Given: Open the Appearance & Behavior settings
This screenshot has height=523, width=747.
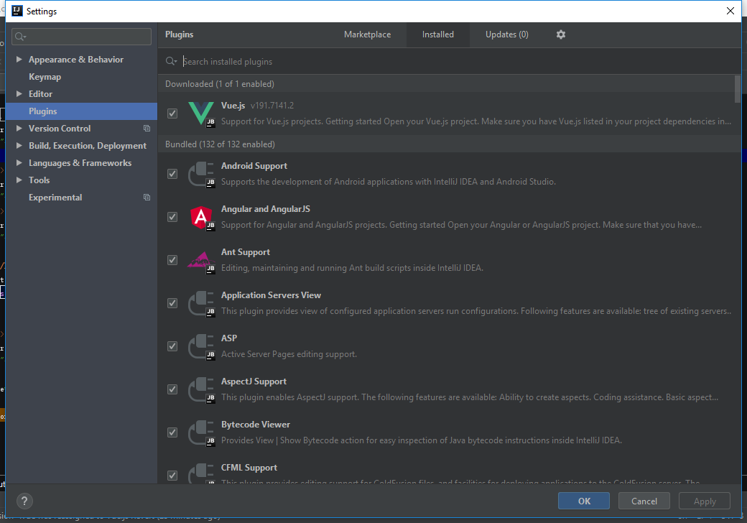Looking at the screenshot, I should click(75, 59).
